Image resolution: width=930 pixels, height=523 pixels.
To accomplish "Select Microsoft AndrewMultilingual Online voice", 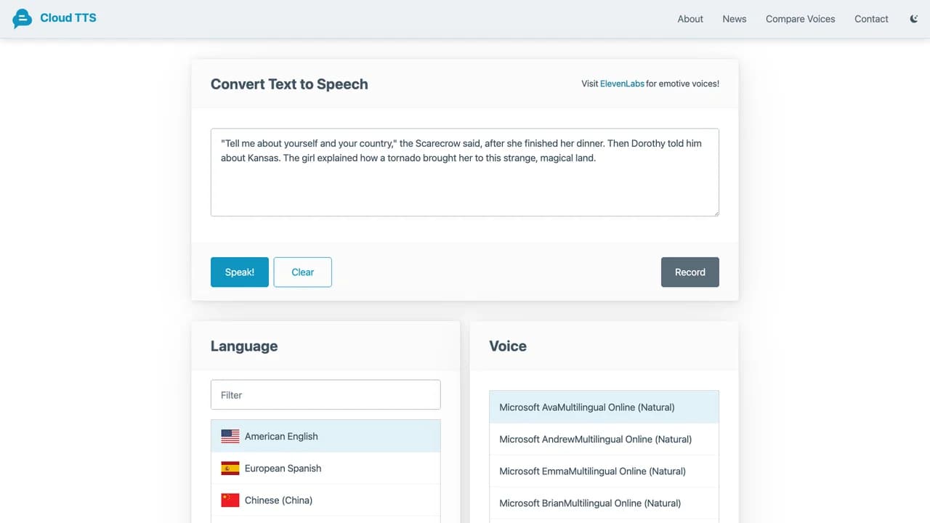I will (x=604, y=439).
